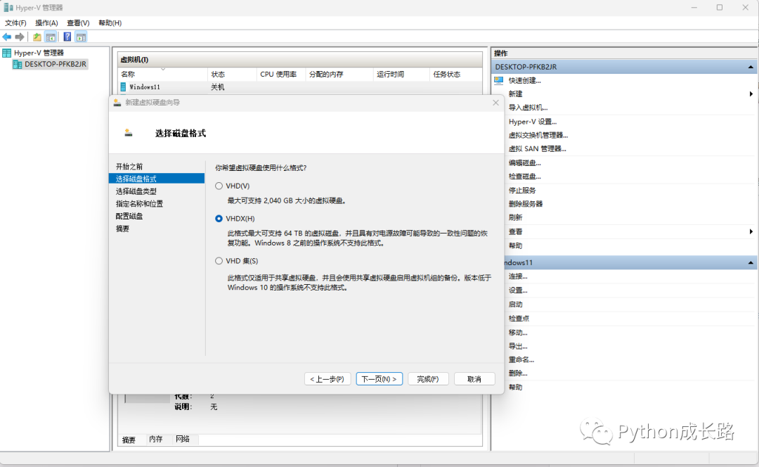Click 检查点 under Windows11 actions

coord(519,319)
